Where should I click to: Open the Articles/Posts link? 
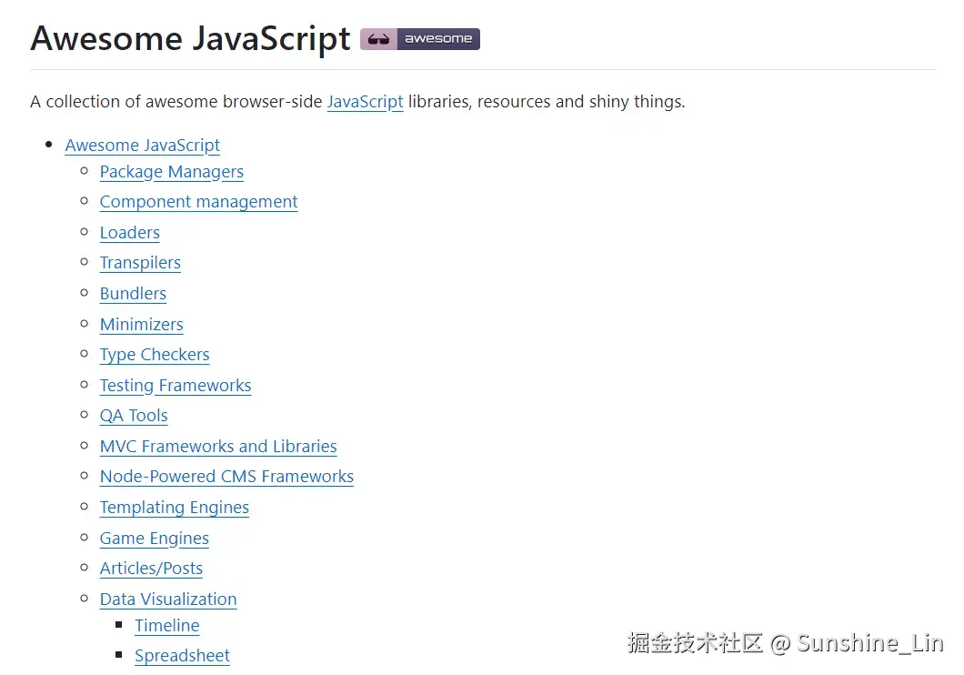[151, 569]
